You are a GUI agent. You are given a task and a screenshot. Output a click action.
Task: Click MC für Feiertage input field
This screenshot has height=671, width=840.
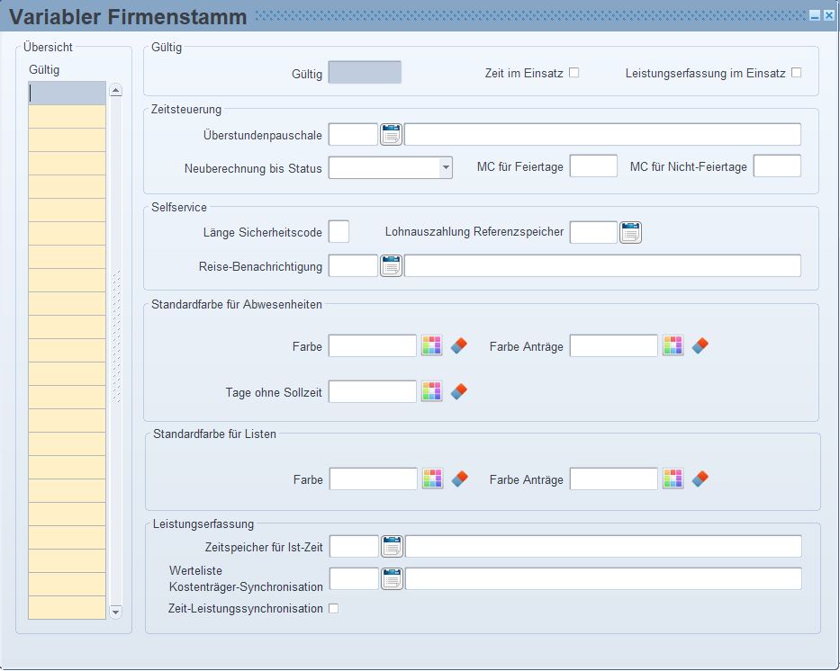(593, 166)
